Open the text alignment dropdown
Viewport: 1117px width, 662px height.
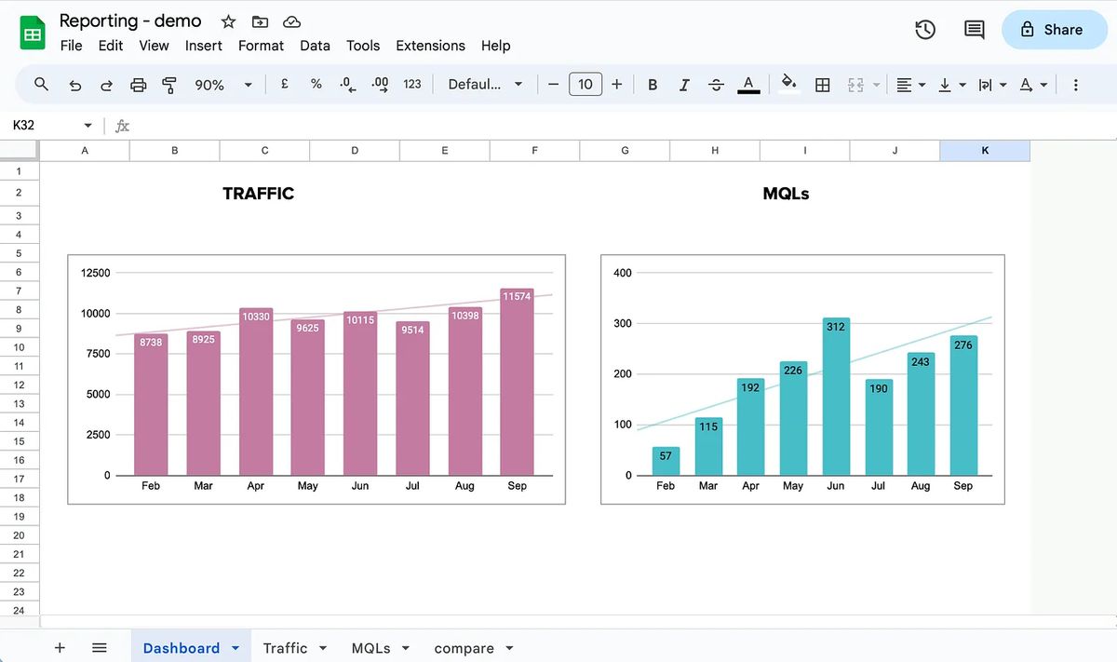[x=909, y=84]
